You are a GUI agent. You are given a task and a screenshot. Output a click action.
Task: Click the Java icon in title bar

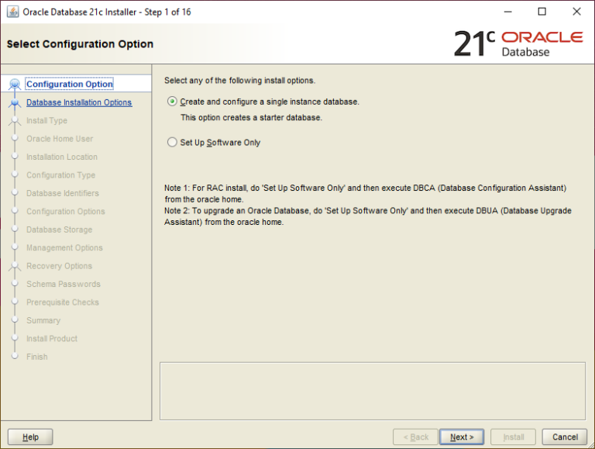click(x=12, y=12)
